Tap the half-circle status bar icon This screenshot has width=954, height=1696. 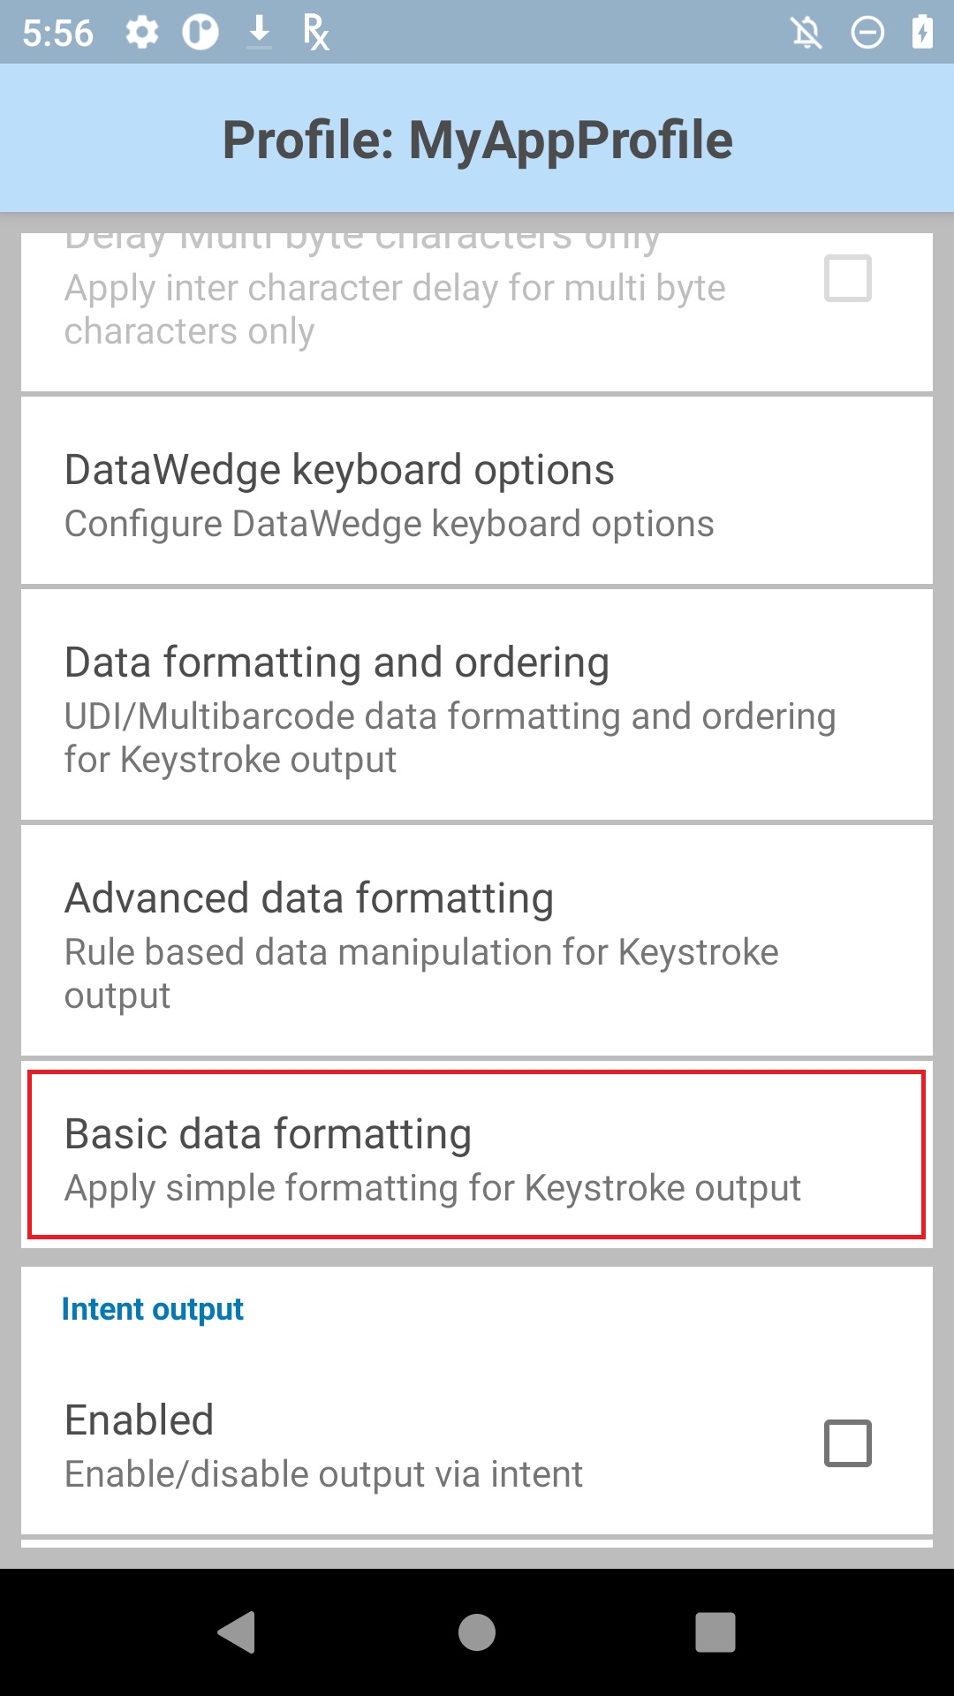coord(201,33)
